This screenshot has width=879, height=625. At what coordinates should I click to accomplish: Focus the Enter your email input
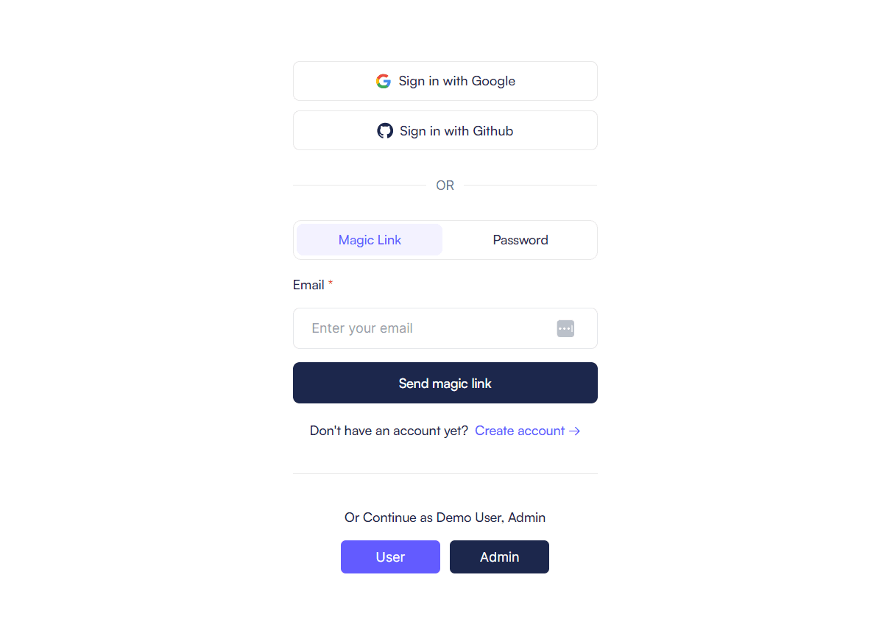pyautogui.click(x=427, y=328)
